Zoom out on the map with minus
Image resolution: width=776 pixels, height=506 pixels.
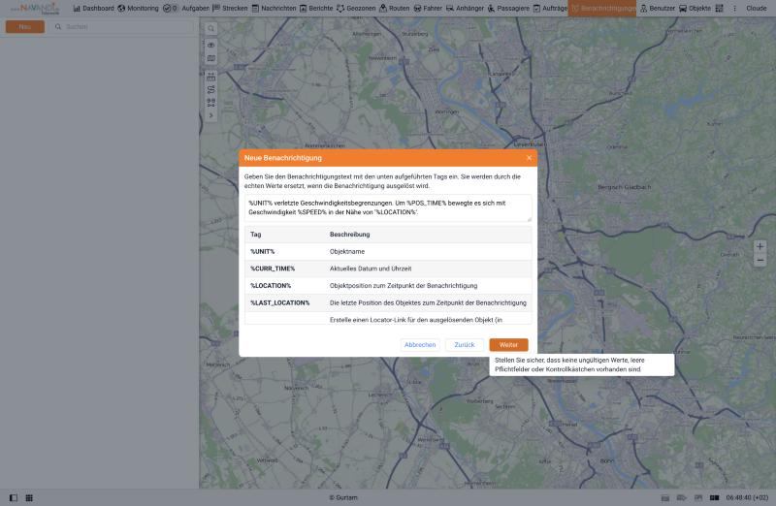tap(760, 260)
